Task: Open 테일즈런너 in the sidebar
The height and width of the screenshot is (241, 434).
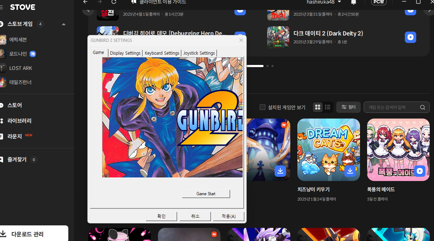Action: (x=20, y=82)
